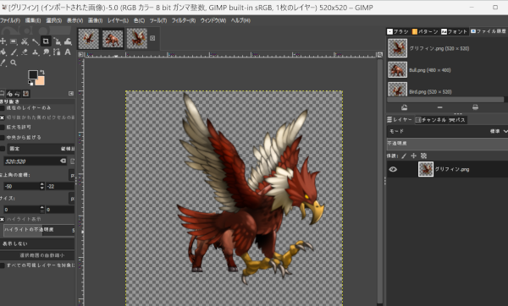Image resolution: width=508 pixels, height=306 pixels.
Task: Click the recreate preview icon in history
Action: [475, 107]
